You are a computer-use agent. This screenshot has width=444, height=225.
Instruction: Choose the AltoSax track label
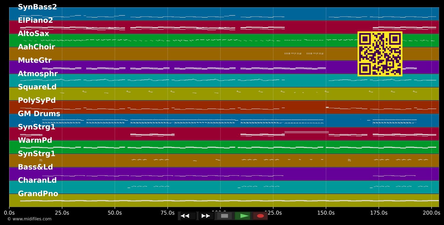pyautogui.click(x=33, y=34)
